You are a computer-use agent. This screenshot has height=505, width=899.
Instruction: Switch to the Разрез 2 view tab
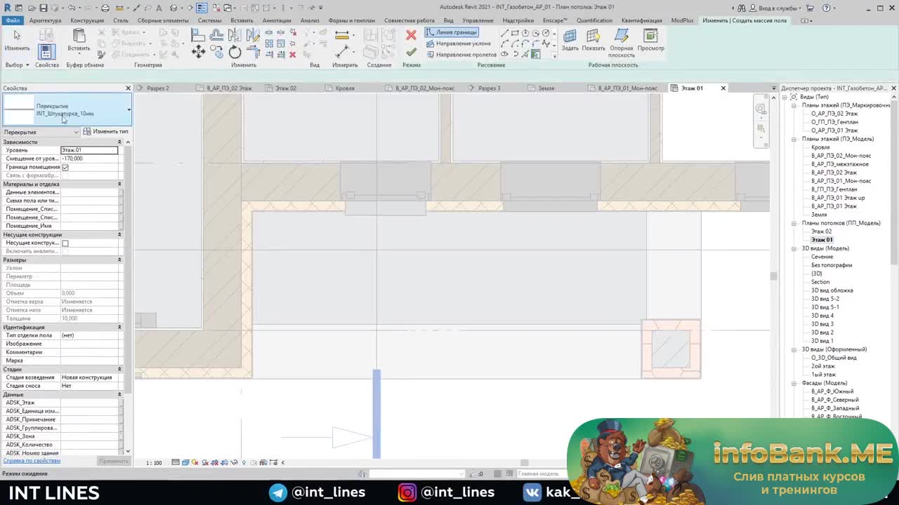(x=157, y=88)
